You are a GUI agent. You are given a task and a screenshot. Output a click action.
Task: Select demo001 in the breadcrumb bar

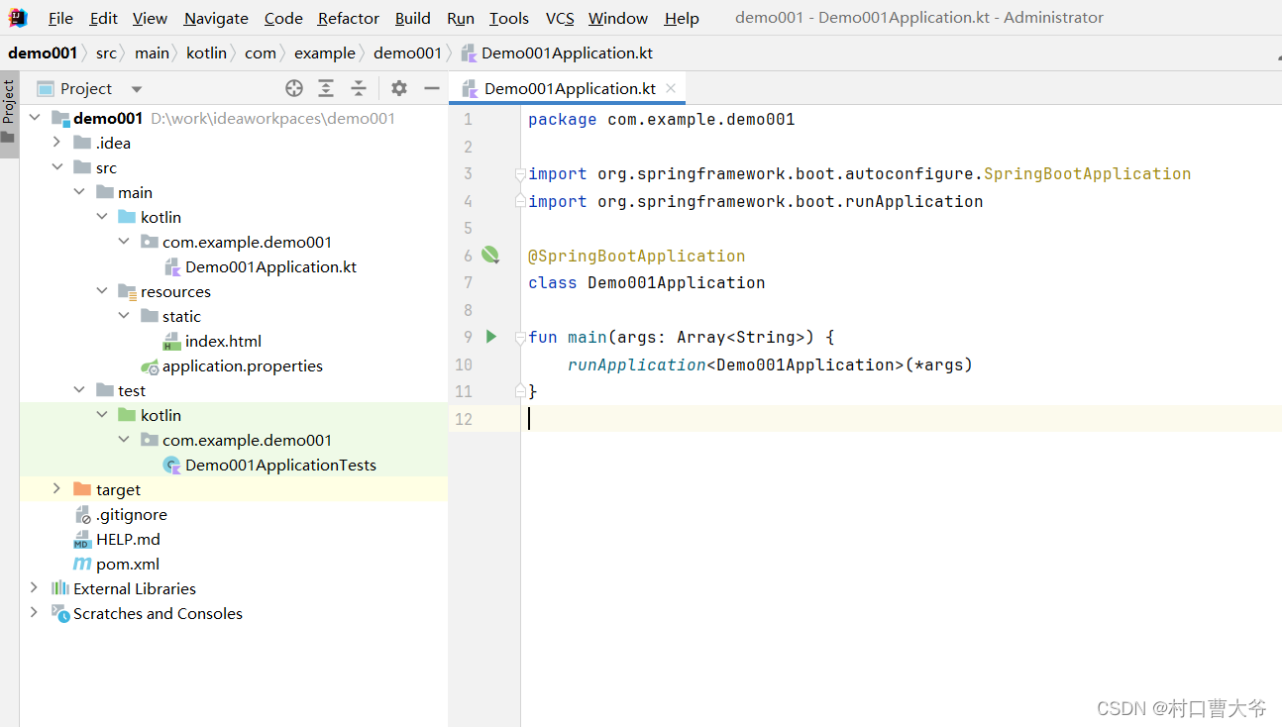43,53
